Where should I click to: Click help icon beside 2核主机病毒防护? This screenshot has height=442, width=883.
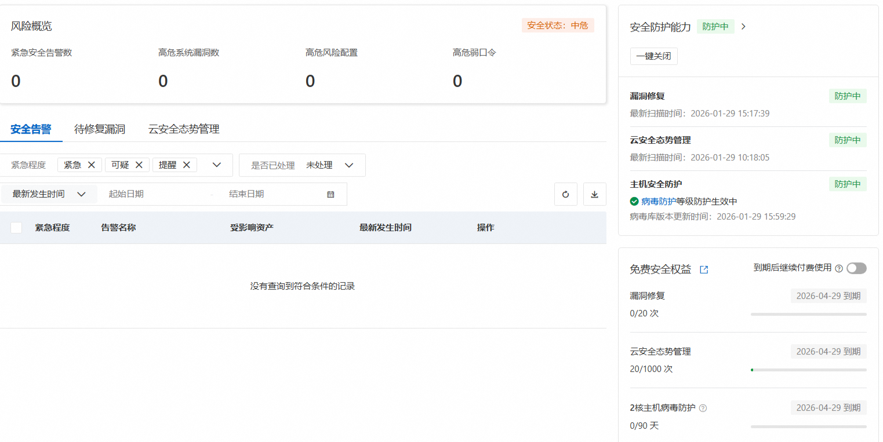coord(703,408)
